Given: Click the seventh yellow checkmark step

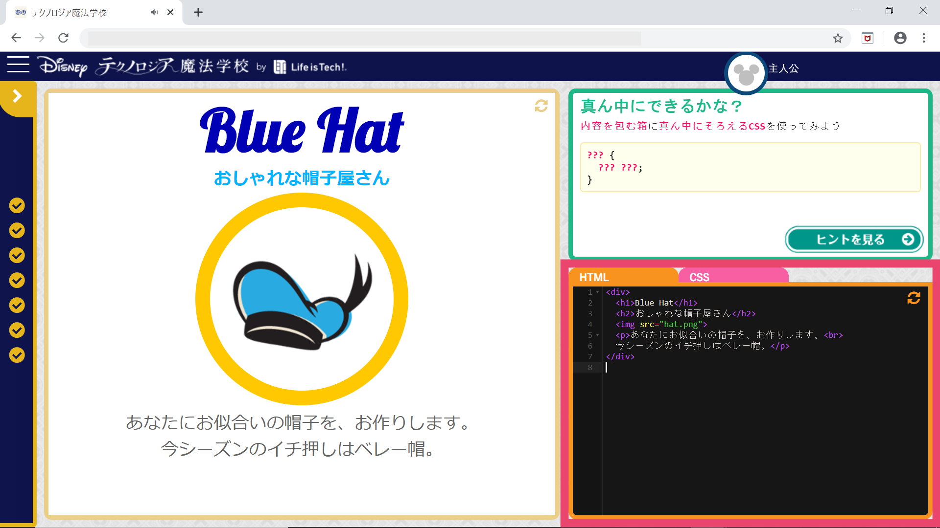Looking at the screenshot, I should pos(17,355).
